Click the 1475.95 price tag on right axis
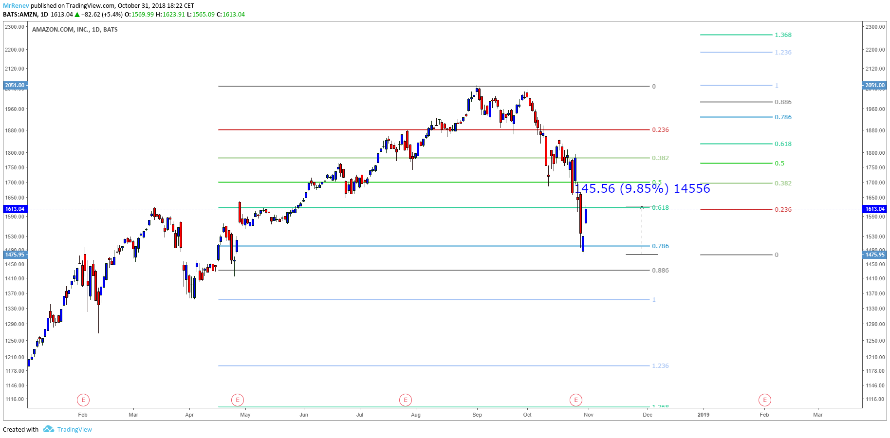Image resolution: width=890 pixels, height=438 pixels. pyautogui.click(x=875, y=255)
